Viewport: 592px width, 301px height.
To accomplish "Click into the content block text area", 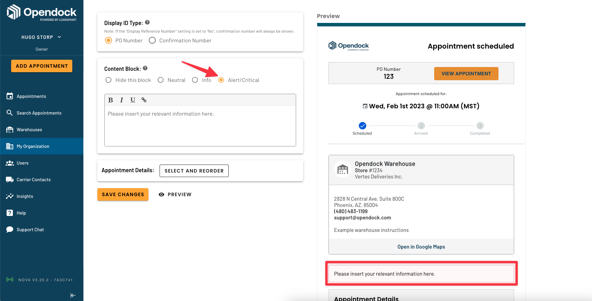I will [200, 126].
